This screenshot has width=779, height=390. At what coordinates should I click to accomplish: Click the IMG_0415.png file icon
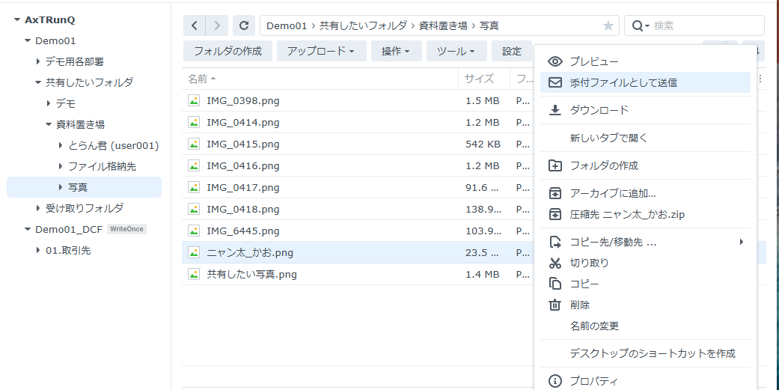tap(194, 144)
